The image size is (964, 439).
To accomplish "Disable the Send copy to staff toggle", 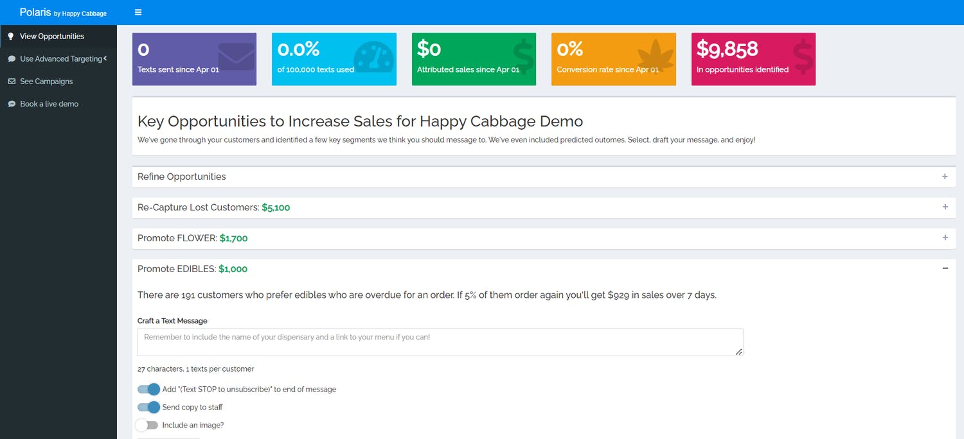I will click(x=148, y=407).
